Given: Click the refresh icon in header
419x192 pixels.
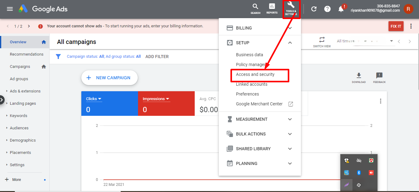Looking at the screenshot, I should click(314, 9).
